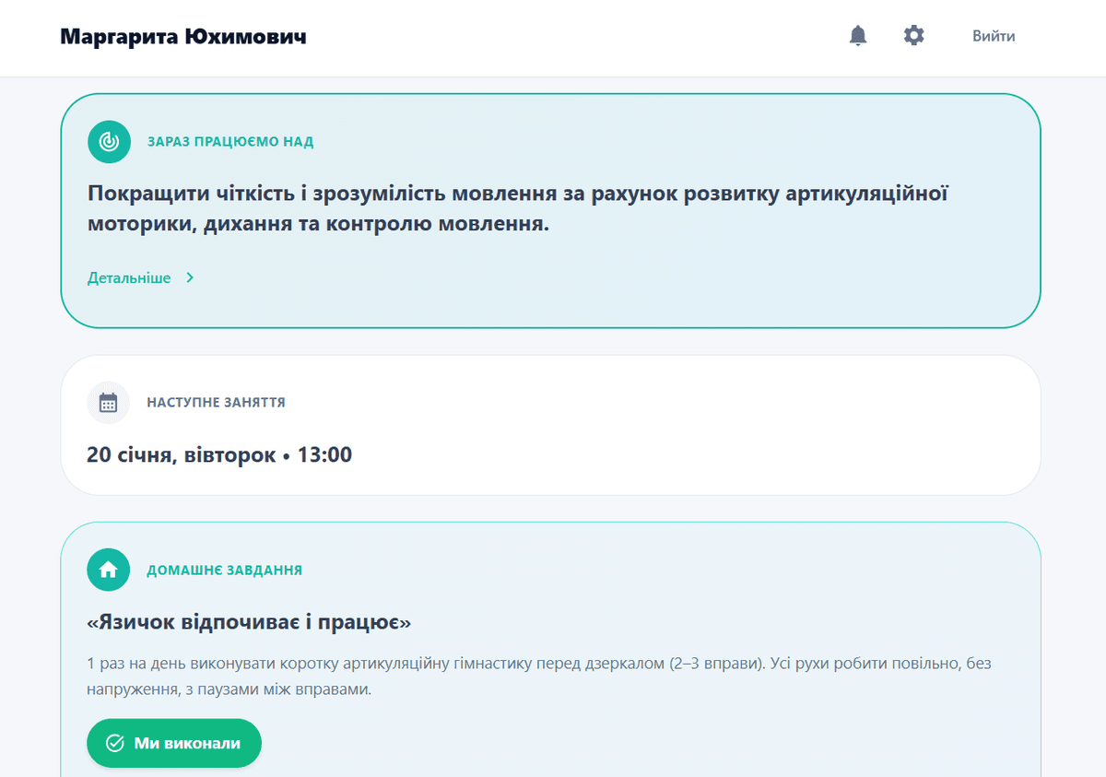The height and width of the screenshot is (777, 1106).
Task: Click the ЗАРАЗ ПРАЦЮЄМО НАД section header
Action: 228,141
